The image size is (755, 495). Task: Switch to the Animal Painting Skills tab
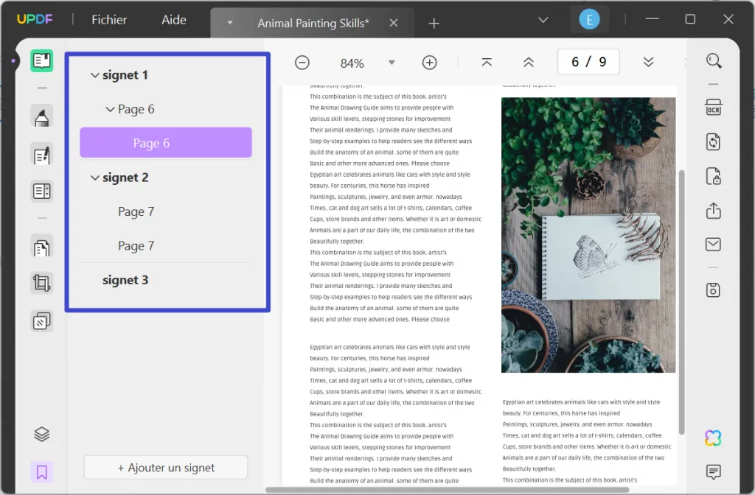(312, 23)
